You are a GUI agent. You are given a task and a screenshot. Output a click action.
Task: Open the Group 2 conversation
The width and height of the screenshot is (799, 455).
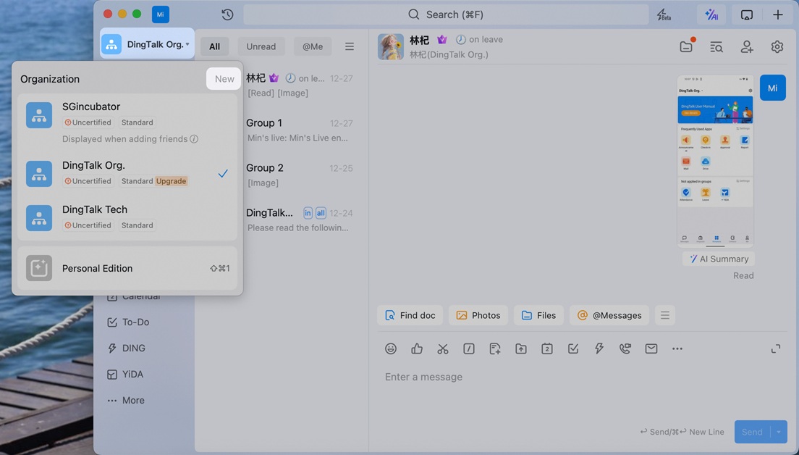tap(299, 175)
